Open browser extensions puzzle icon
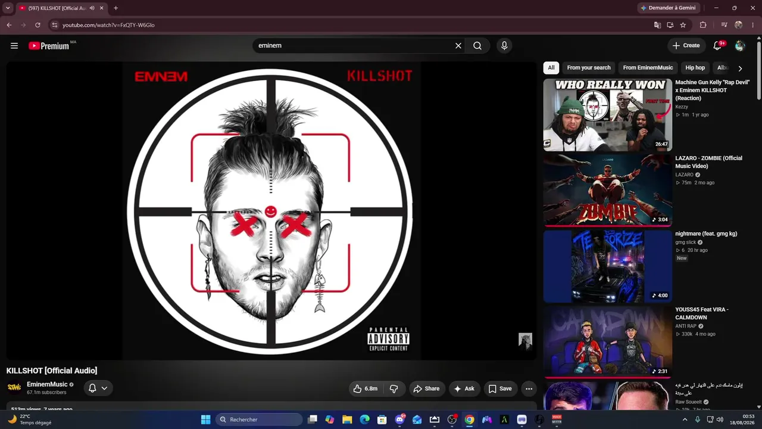 703,25
